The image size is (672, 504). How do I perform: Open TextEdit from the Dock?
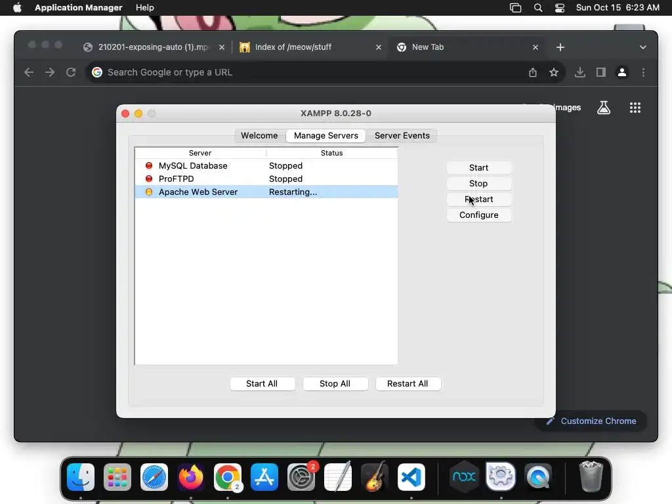click(338, 477)
